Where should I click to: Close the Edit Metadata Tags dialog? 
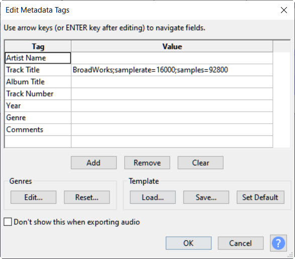[284, 10]
